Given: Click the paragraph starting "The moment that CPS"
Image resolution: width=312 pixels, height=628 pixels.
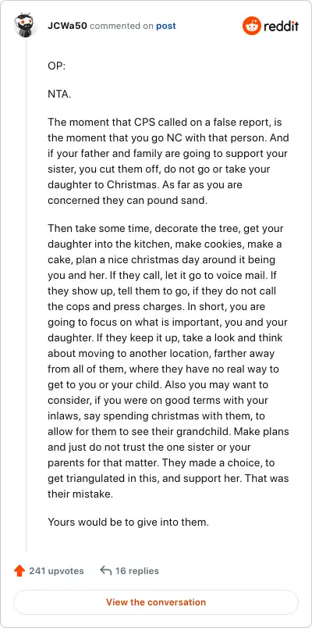Looking at the screenshot, I should [x=168, y=162].
